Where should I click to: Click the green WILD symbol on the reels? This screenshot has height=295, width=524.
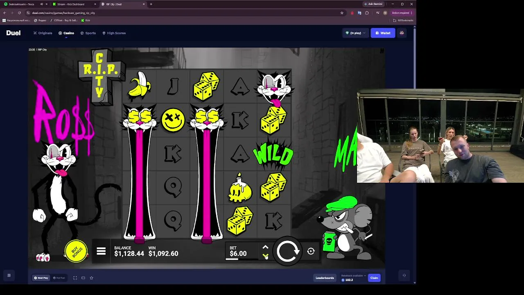tap(273, 154)
